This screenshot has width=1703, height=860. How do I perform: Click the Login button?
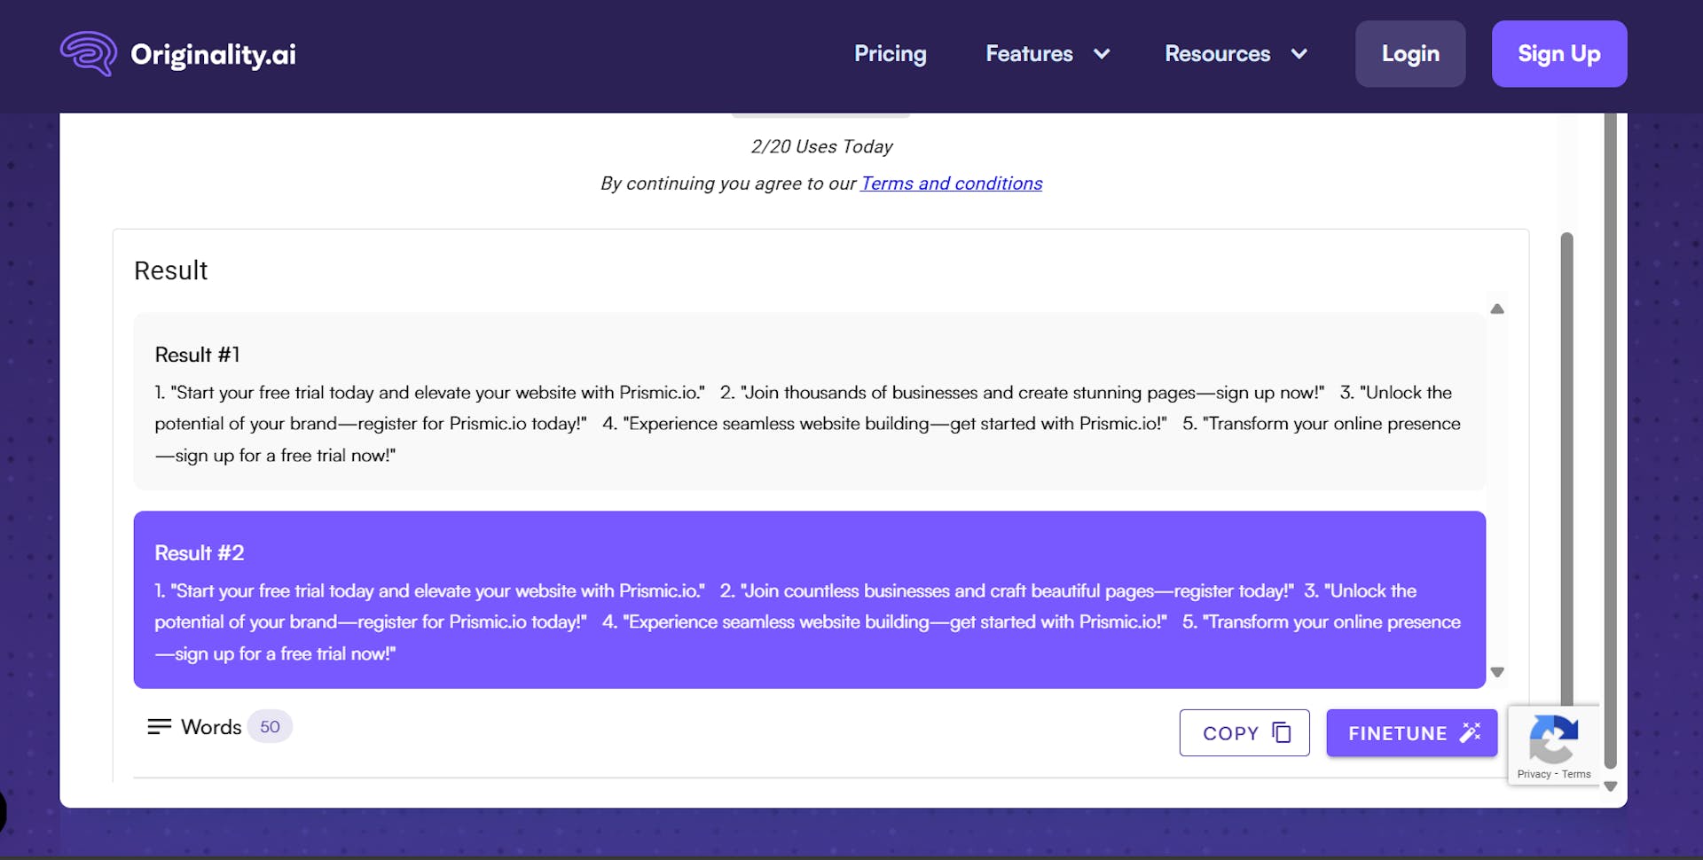pyautogui.click(x=1409, y=53)
